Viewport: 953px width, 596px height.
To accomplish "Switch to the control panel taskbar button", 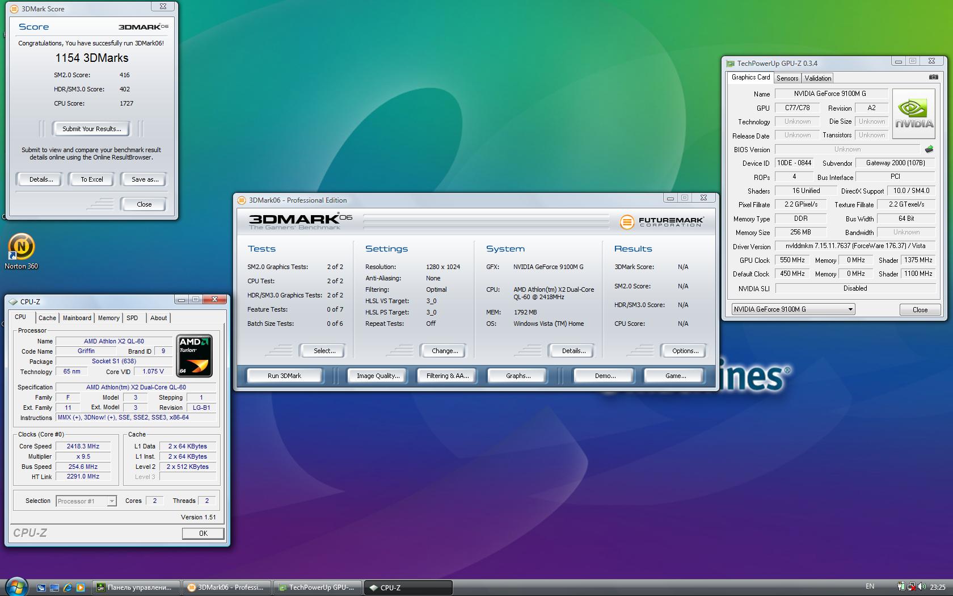I will coord(136,587).
